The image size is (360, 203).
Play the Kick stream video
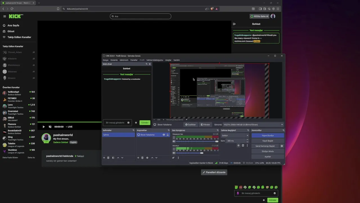point(44,127)
